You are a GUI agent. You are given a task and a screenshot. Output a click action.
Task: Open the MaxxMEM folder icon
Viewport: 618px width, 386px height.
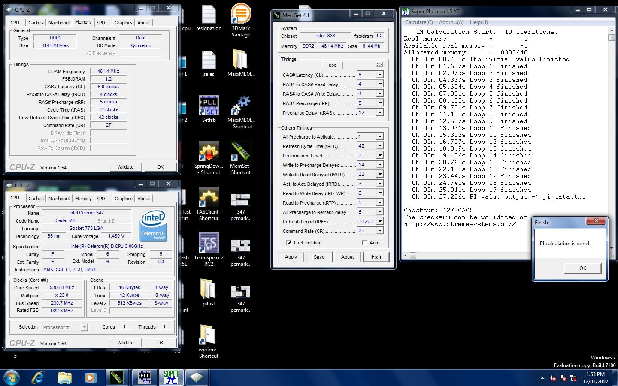[x=241, y=63]
